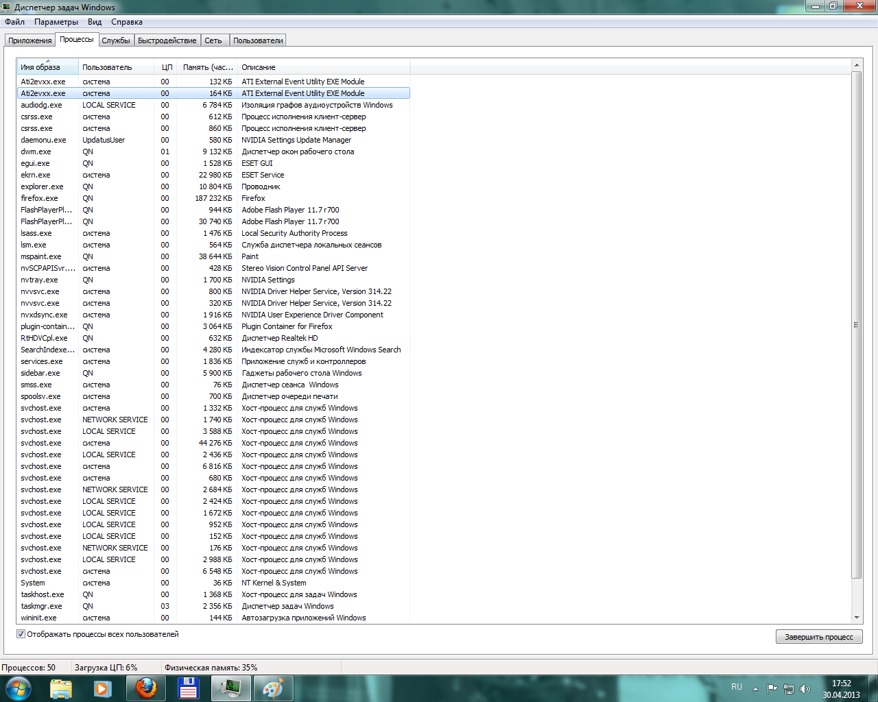Click the Task Manager taskbar button
Viewport: 878px width, 702px height.
click(x=231, y=688)
